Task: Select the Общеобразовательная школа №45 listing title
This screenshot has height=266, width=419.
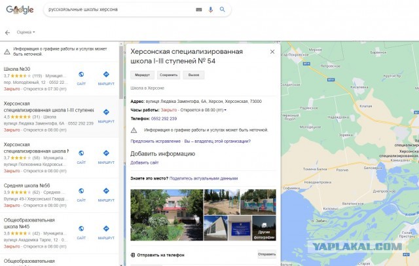Action: tap(29, 223)
